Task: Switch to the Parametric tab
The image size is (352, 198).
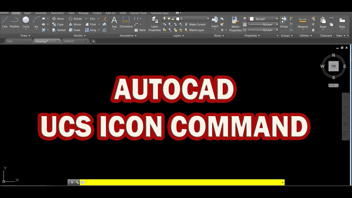Action: pyautogui.click(x=57, y=13)
